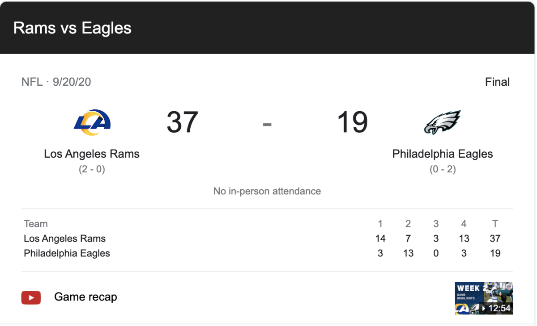This screenshot has width=537, height=326.
Task: Click the red YouTube play icon
Action: [x=31, y=297]
